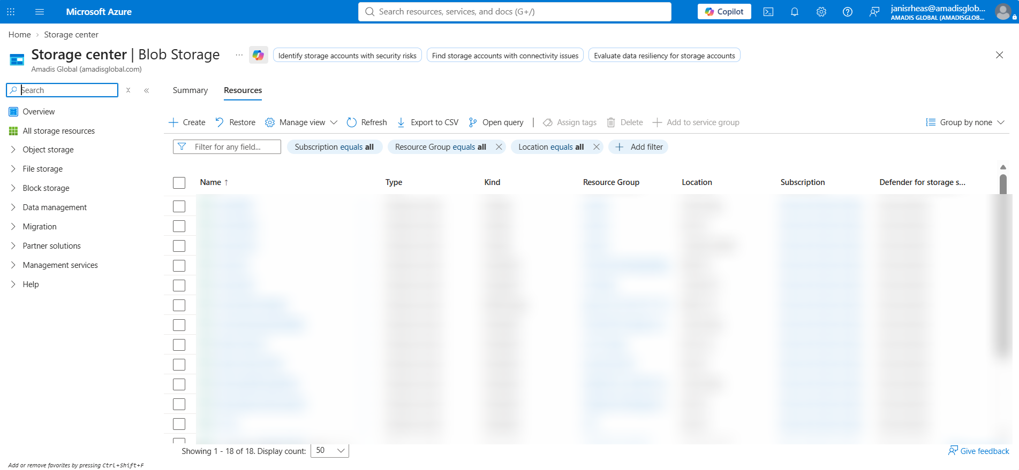Close the Storage center blade
Image resolution: width=1019 pixels, height=470 pixels.
tap(999, 55)
